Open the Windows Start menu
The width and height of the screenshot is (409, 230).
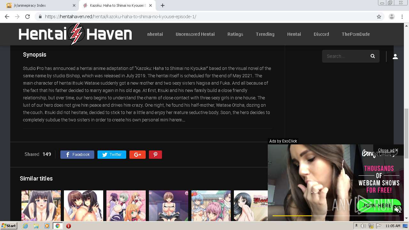coord(9,226)
